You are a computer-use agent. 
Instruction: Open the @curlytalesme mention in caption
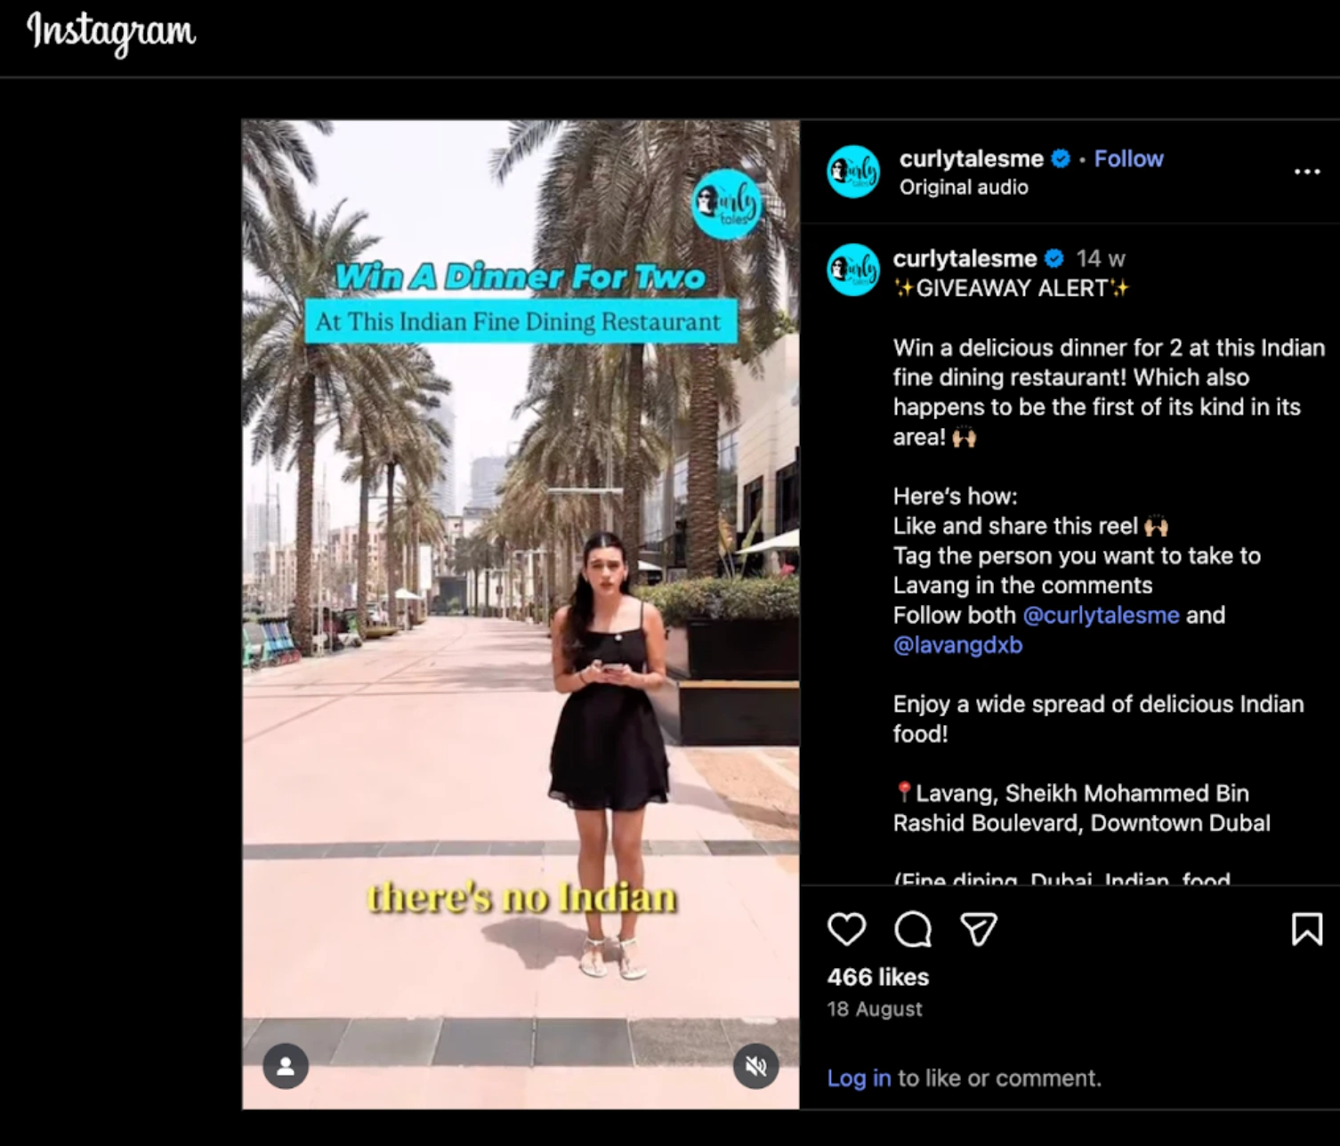[1101, 615]
